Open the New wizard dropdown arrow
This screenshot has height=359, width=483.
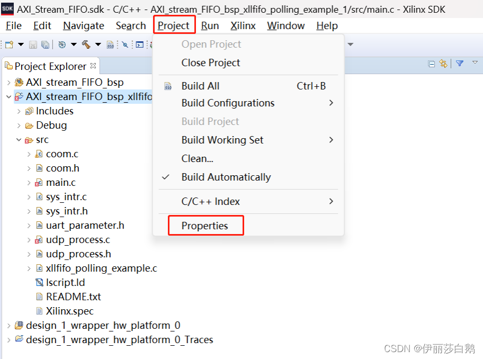21,45
